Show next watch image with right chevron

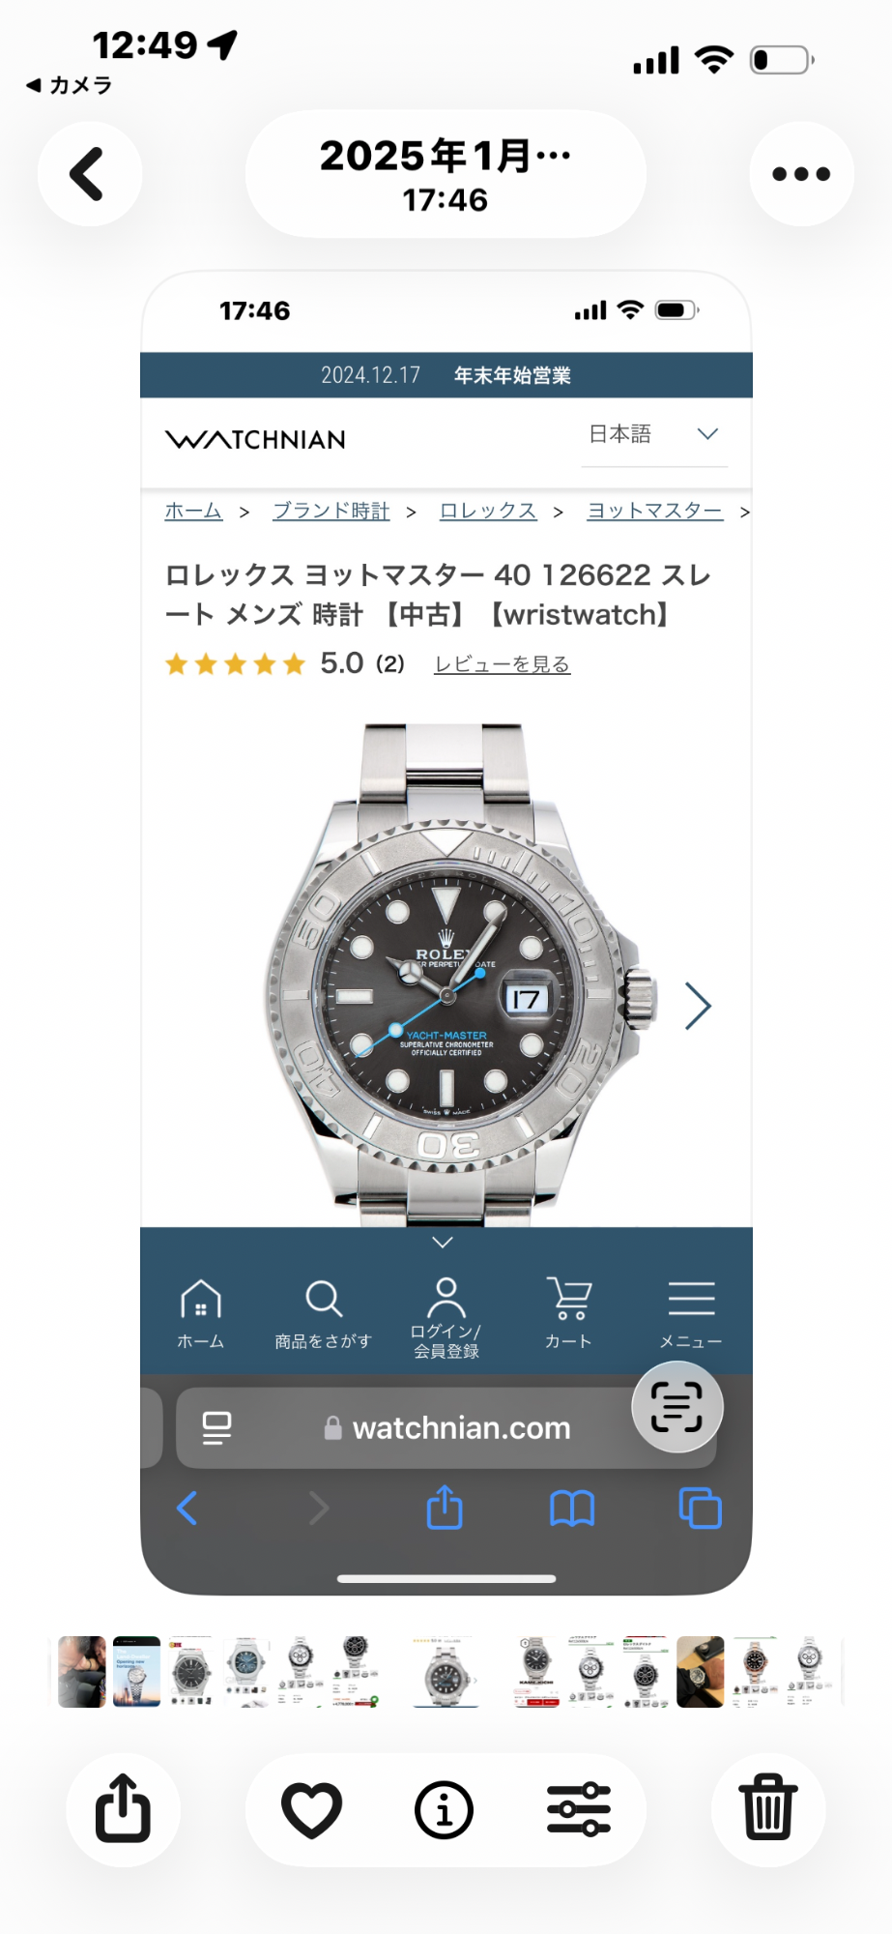(698, 1006)
